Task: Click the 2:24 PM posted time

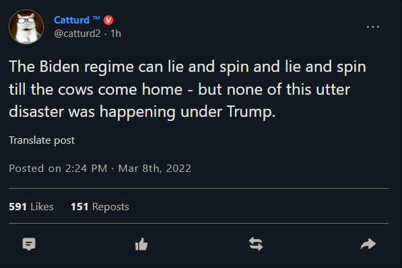Action: (86, 169)
